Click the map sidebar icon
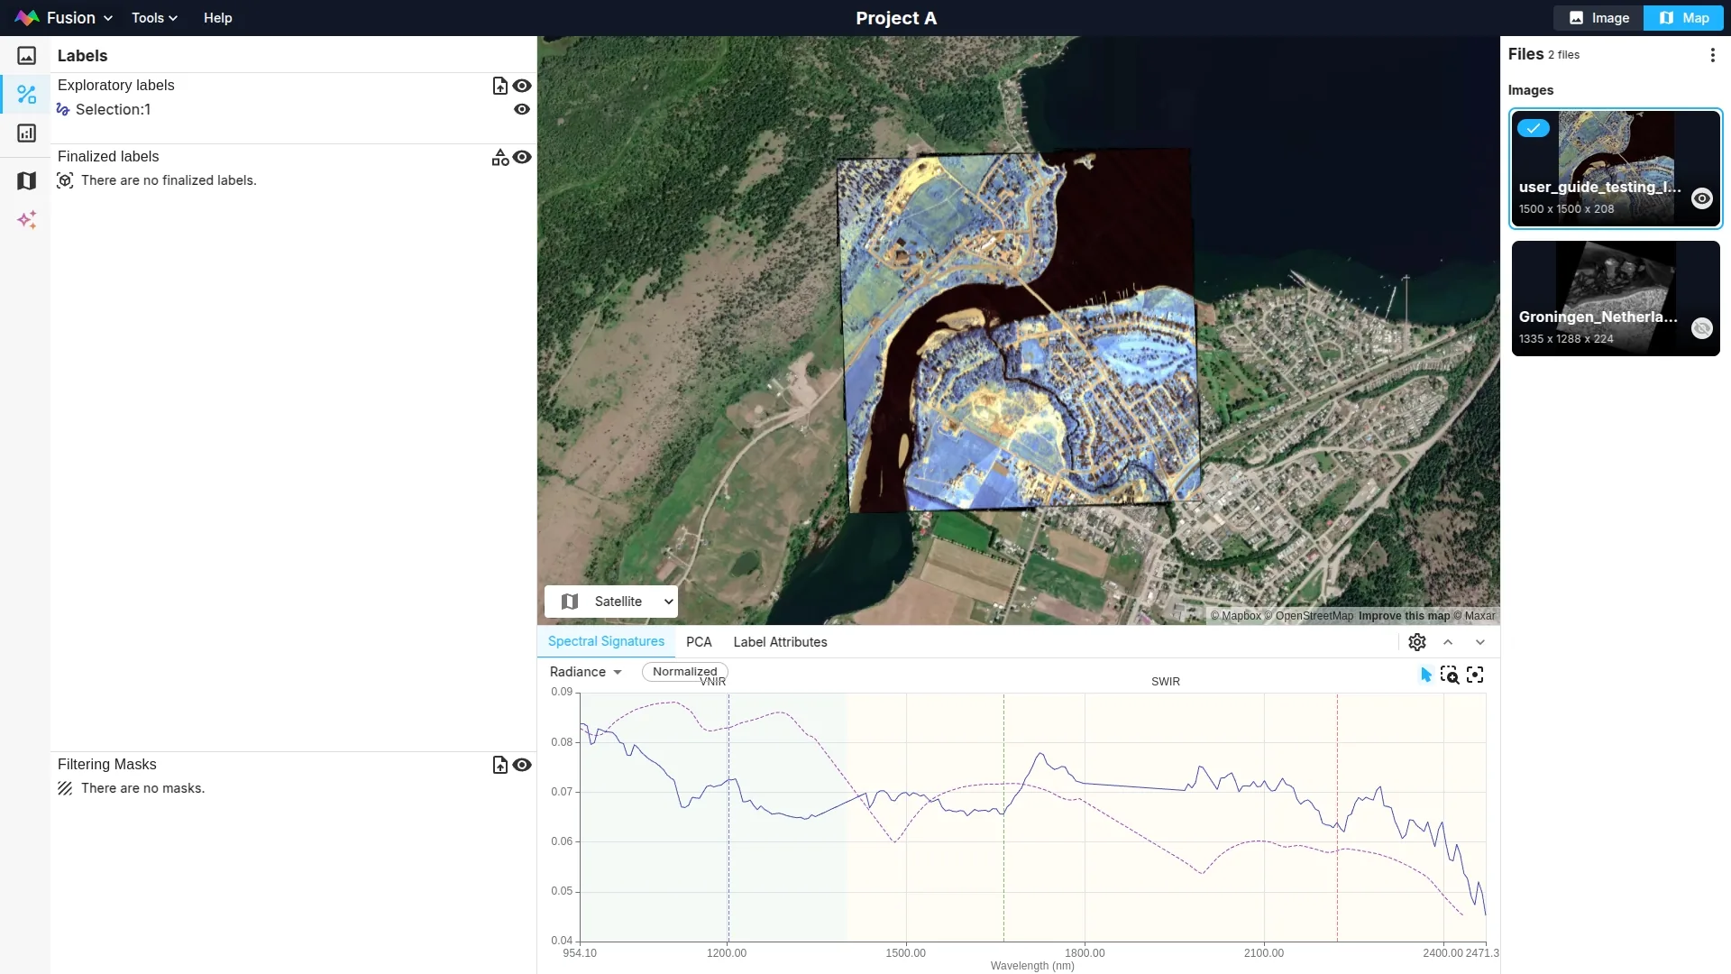This screenshot has width=1731, height=974. point(26,181)
